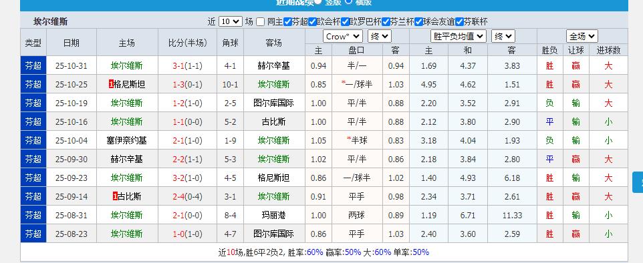The height and width of the screenshot is (263, 643).
Task: Open the 胜平负均值 dropdown
Action: pyautogui.click(x=459, y=37)
